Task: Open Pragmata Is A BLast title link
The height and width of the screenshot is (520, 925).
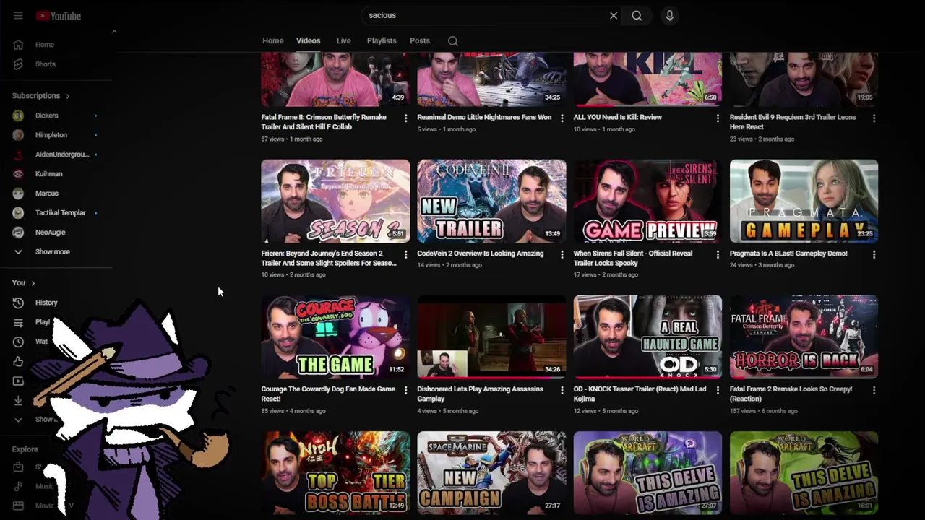Action: click(x=788, y=253)
